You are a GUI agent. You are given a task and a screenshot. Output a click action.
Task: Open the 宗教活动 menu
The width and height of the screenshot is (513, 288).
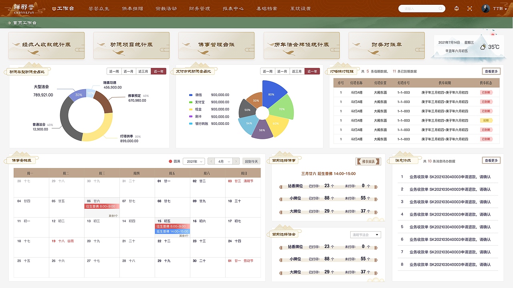166,8
